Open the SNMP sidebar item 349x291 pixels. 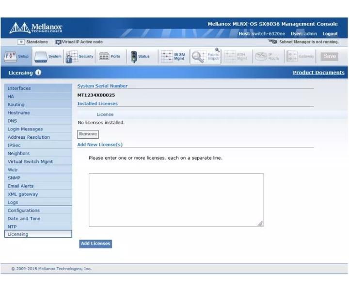tap(38, 178)
